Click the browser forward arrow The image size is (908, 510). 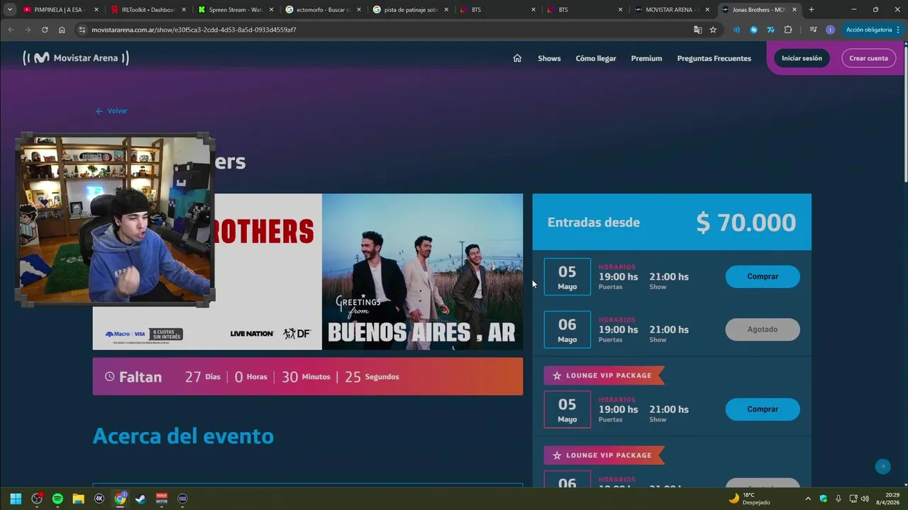tap(28, 30)
